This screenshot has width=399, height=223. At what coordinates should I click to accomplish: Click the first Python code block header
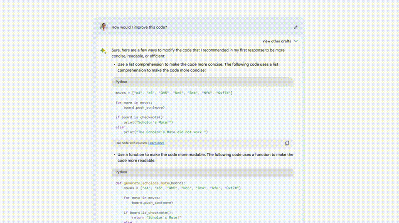[x=202, y=82]
